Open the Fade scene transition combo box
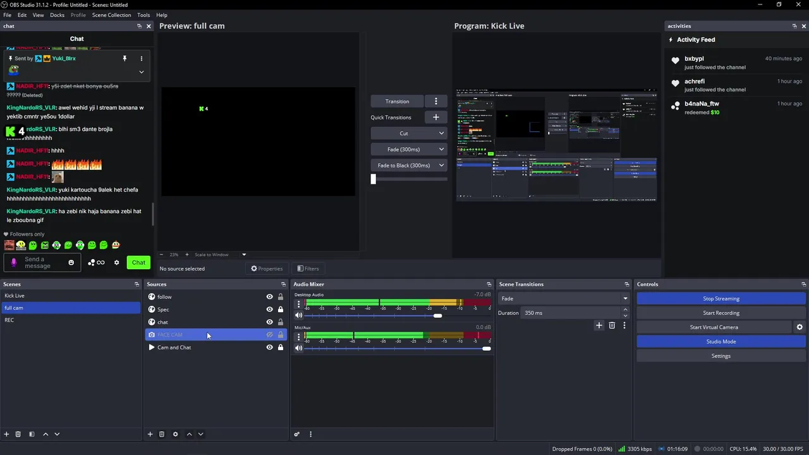Viewport: 809px width, 455px height. point(564,298)
